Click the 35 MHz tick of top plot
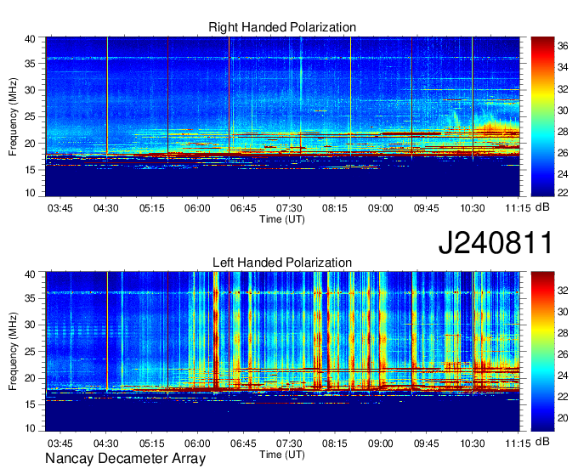Image resolution: width=578 pixels, height=469 pixels. coord(30,64)
